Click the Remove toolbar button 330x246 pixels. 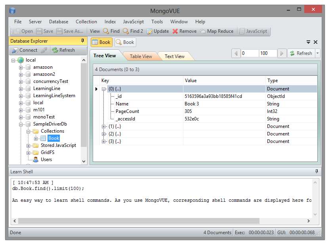click(184, 31)
